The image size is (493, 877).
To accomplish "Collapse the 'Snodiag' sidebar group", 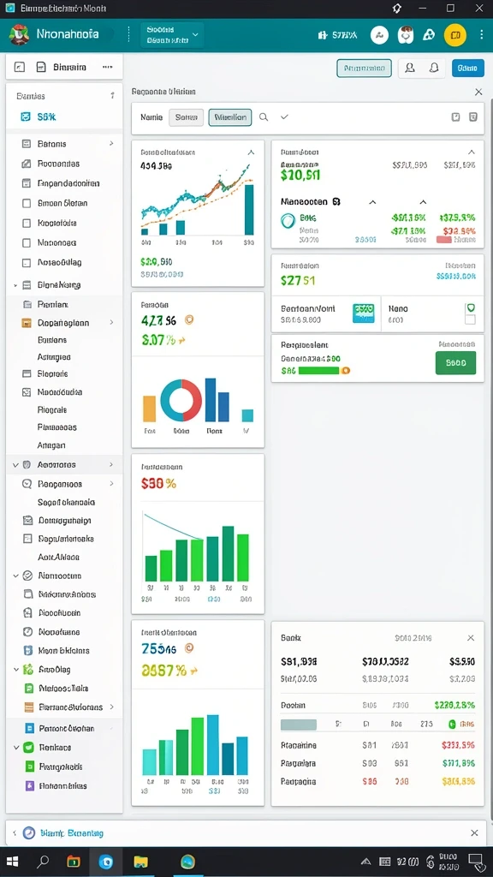I will tap(15, 669).
